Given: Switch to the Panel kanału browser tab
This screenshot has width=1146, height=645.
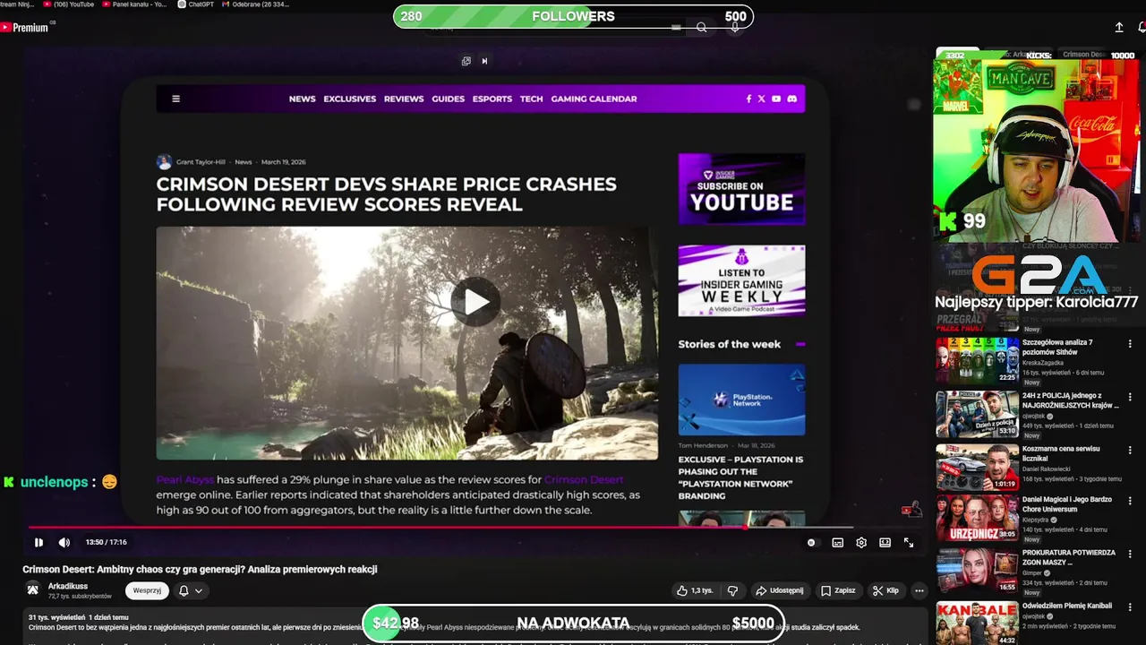Looking at the screenshot, I should click(134, 4).
